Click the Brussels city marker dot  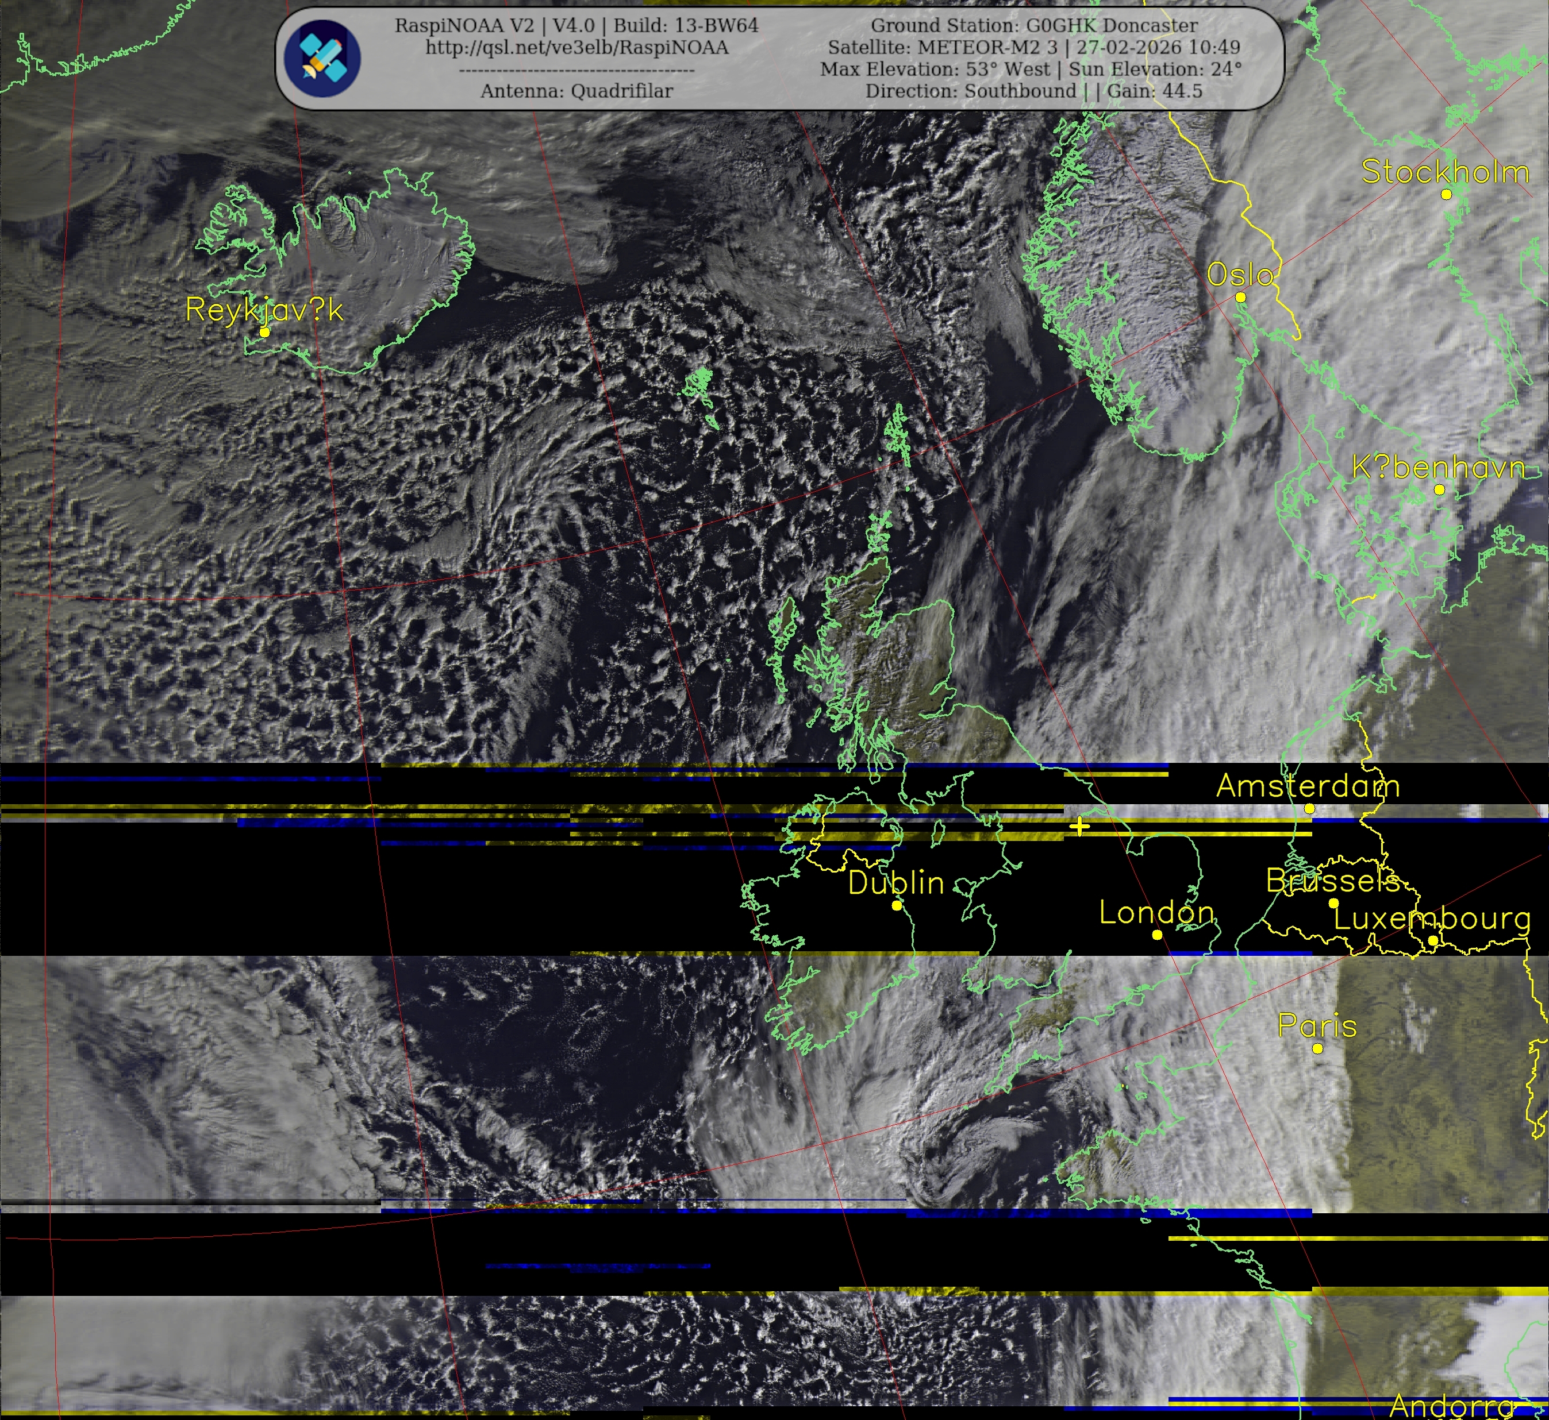[x=1334, y=903]
